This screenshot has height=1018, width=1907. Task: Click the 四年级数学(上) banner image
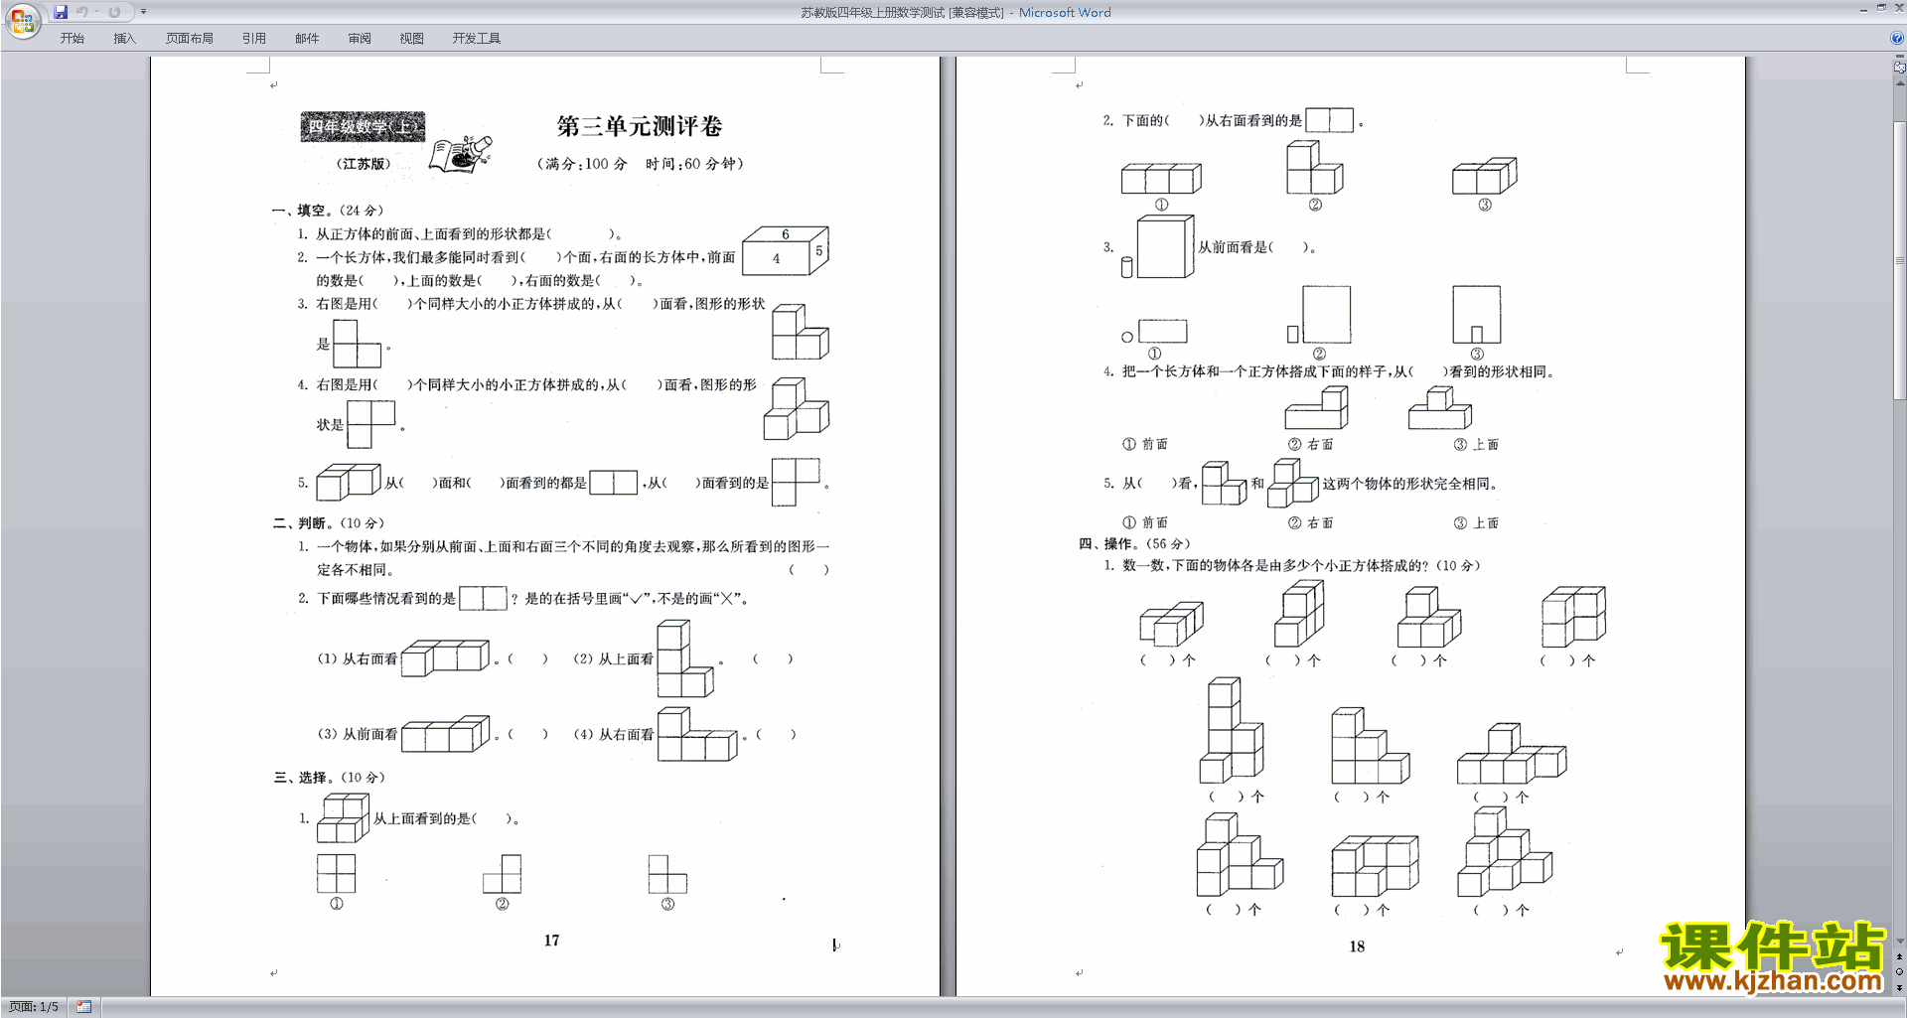point(363,126)
